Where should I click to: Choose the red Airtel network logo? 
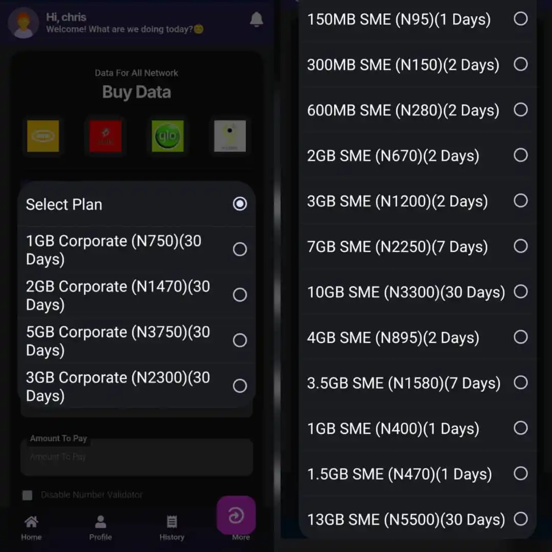tap(105, 136)
